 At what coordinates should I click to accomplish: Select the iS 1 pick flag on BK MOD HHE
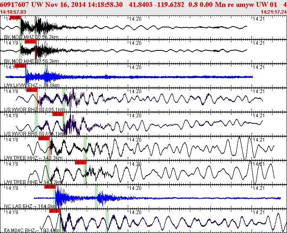pos(30,42)
